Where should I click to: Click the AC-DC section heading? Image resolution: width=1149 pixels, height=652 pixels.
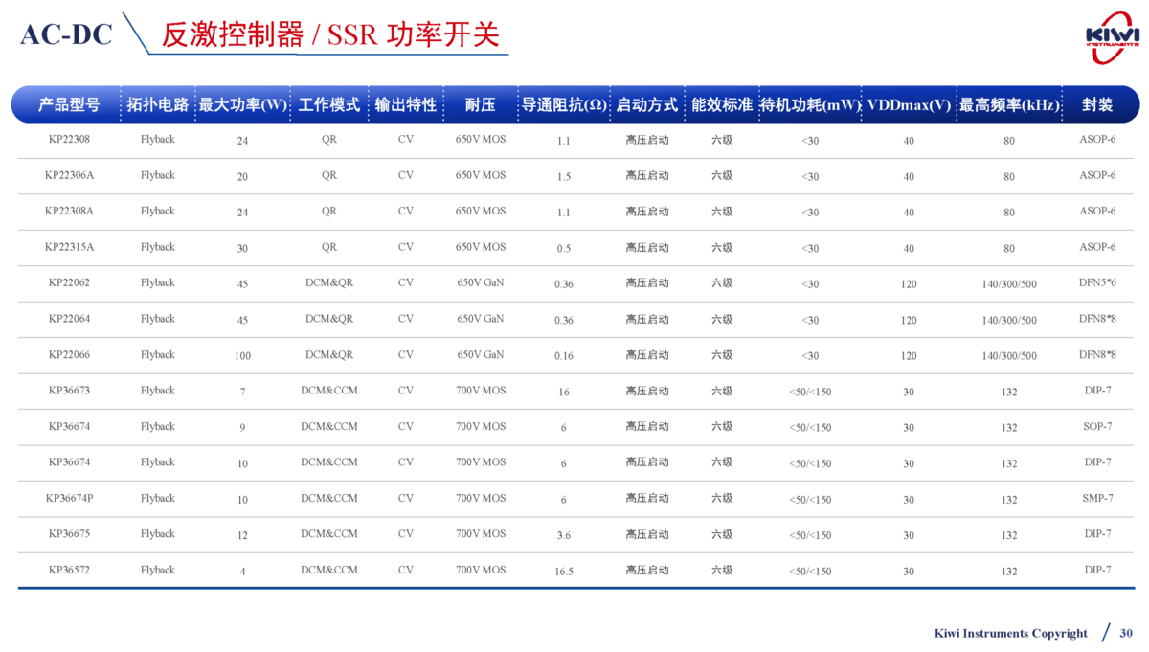66,35
